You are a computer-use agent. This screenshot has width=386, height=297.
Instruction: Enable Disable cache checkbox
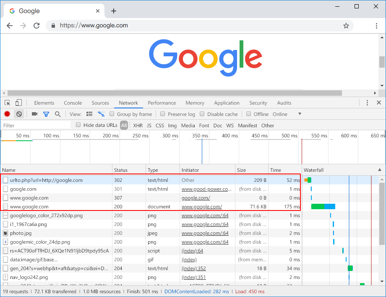tap(202, 114)
